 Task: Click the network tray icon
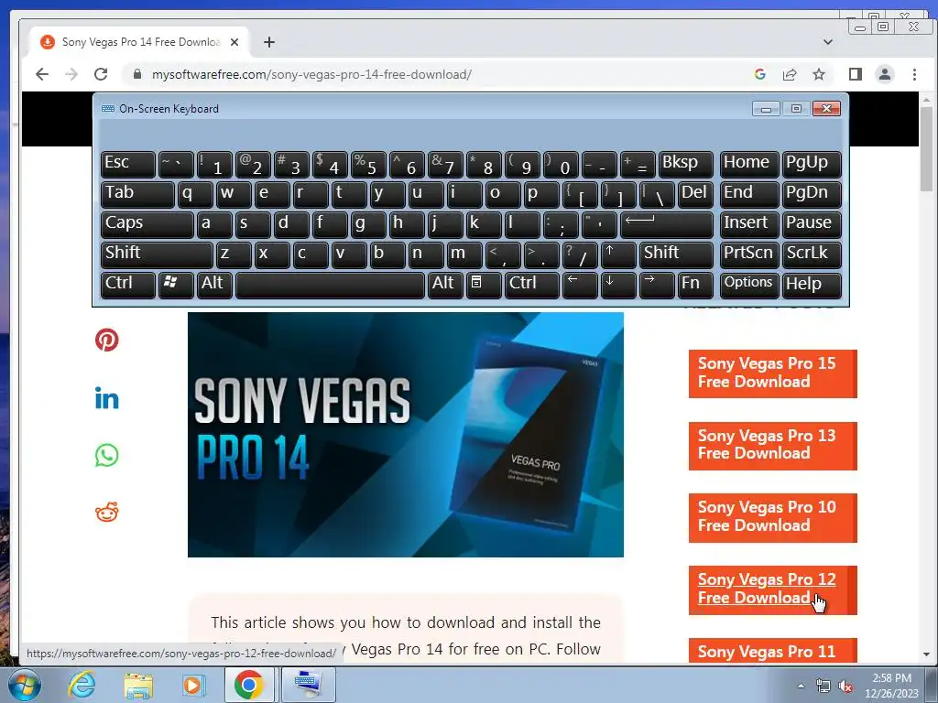[x=823, y=687]
